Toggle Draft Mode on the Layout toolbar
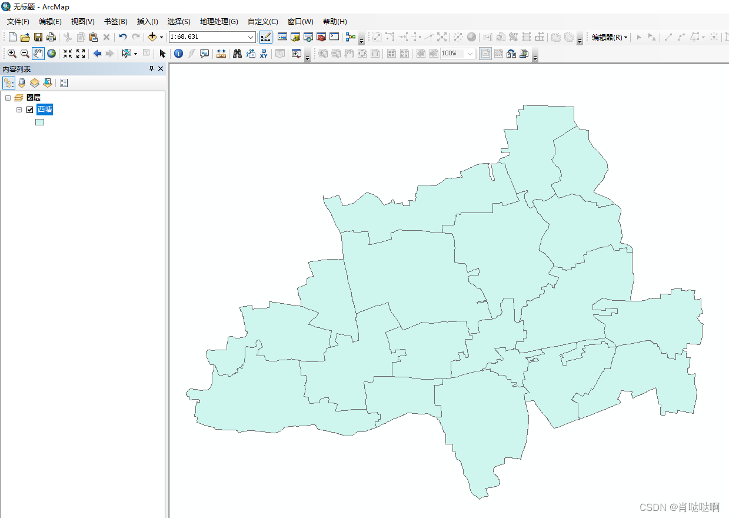 click(485, 54)
